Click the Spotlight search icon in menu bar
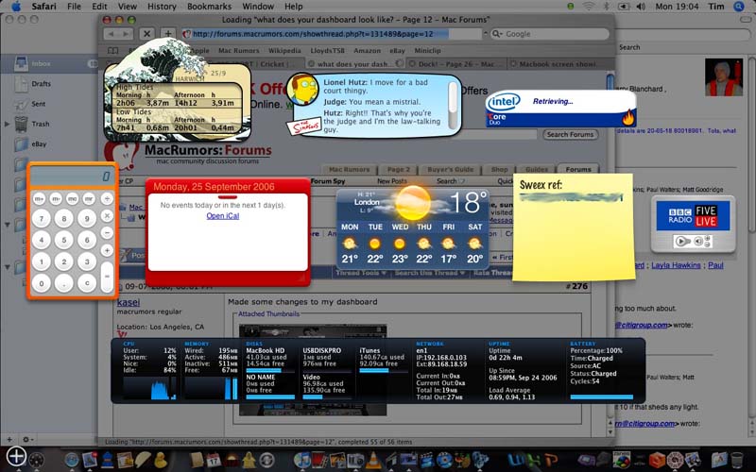The width and height of the screenshot is (756, 472). tap(739, 7)
